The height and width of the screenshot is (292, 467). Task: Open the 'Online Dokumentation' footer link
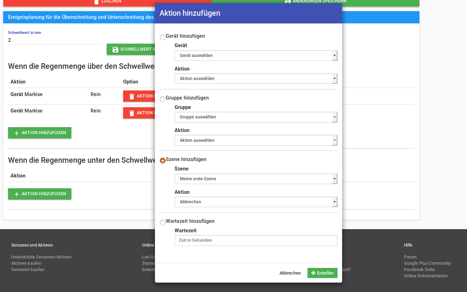pos(426,276)
